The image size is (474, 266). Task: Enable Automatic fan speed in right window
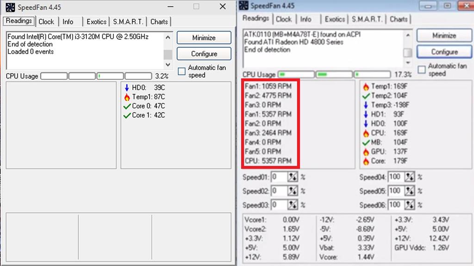(x=421, y=70)
